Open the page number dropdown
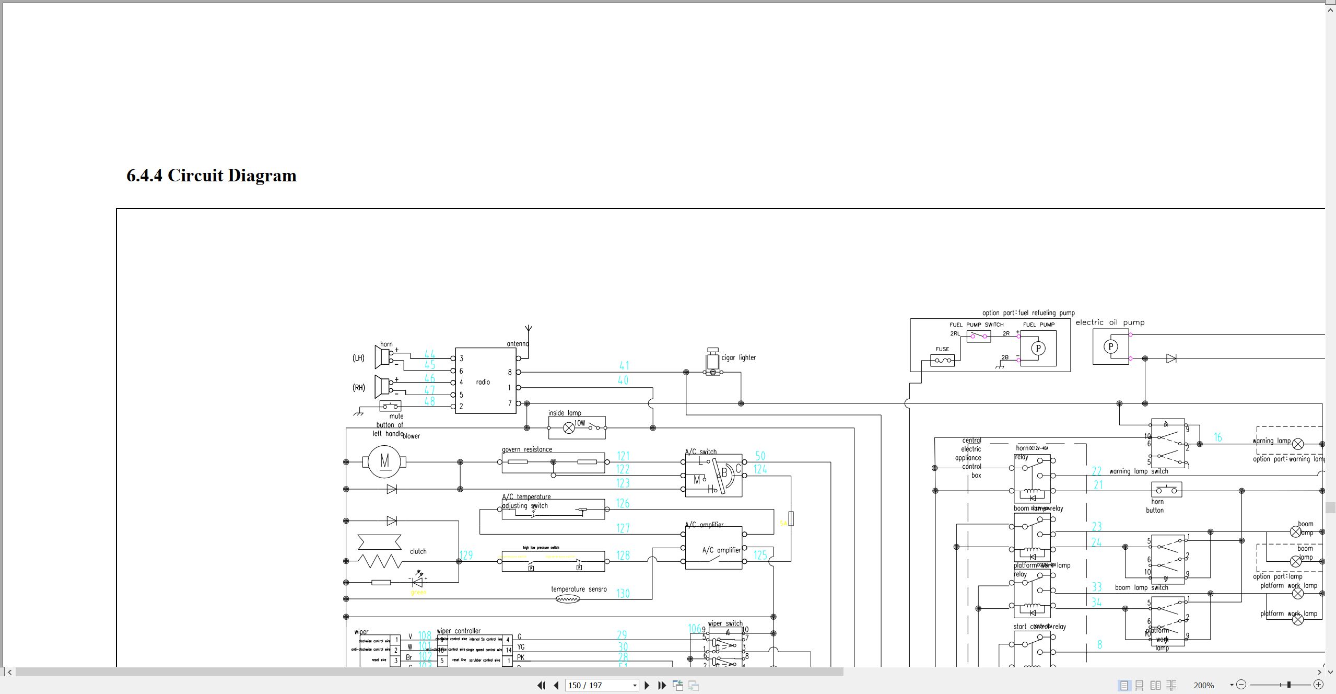The width and height of the screenshot is (1336, 694). point(635,685)
